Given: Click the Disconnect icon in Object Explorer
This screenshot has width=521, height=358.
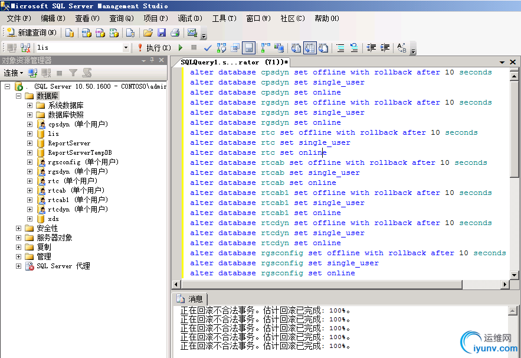Looking at the screenshot, I should (46, 73).
